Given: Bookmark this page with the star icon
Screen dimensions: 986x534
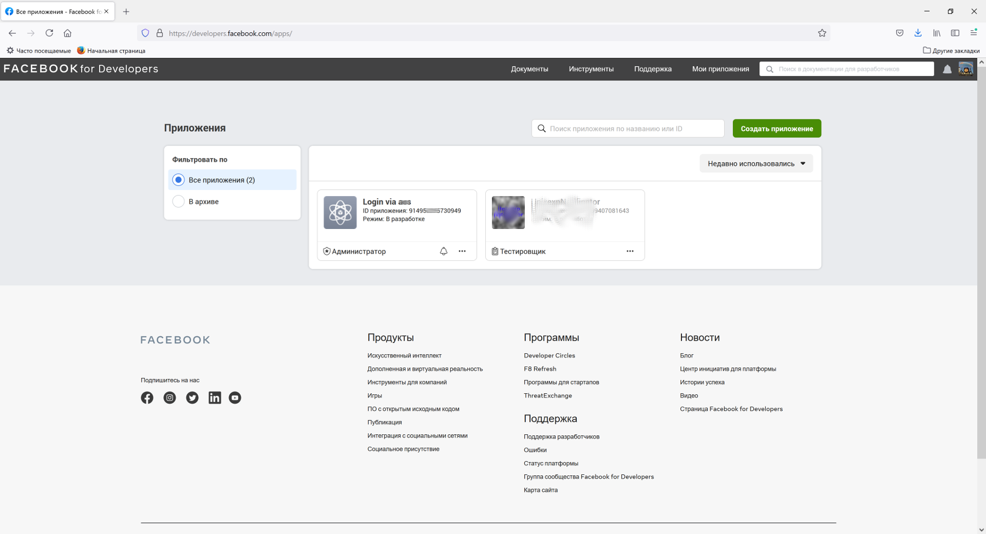Looking at the screenshot, I should [822, 33].
